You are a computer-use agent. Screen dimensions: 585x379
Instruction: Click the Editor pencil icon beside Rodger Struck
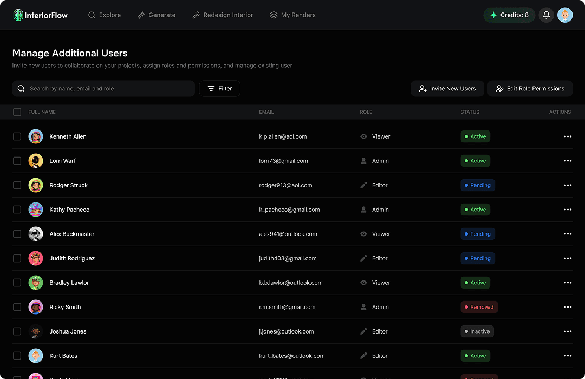pyautogui.click(x=363, y=185)
